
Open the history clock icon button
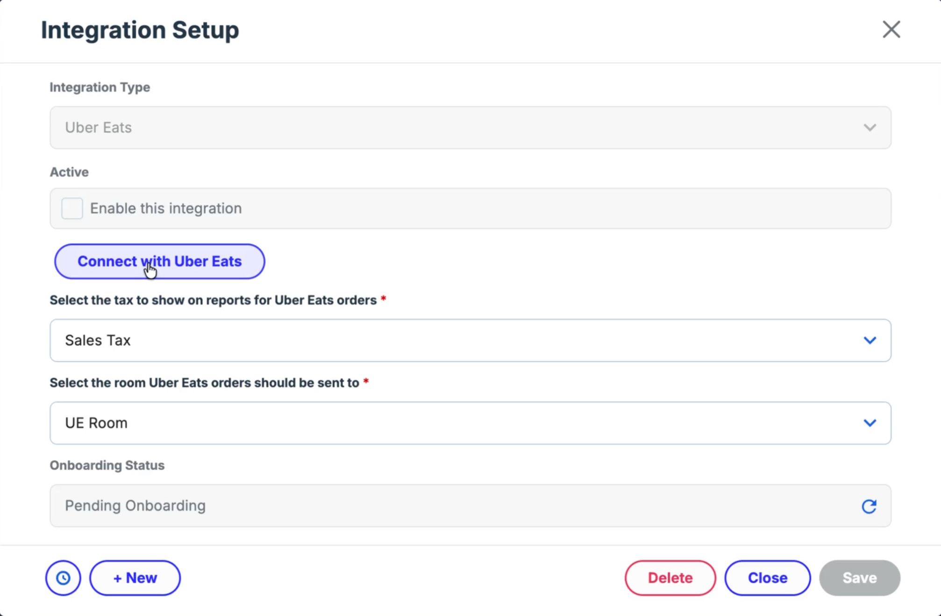pos(63,578)
